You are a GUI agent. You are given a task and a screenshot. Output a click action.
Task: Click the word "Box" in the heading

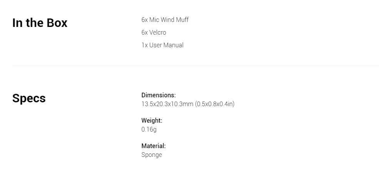pos(57,23)
